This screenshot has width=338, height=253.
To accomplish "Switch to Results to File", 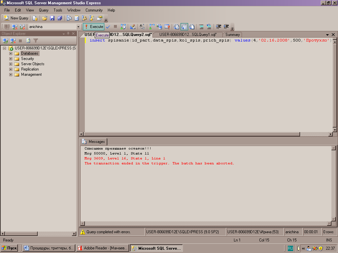I will coord(192,27).
